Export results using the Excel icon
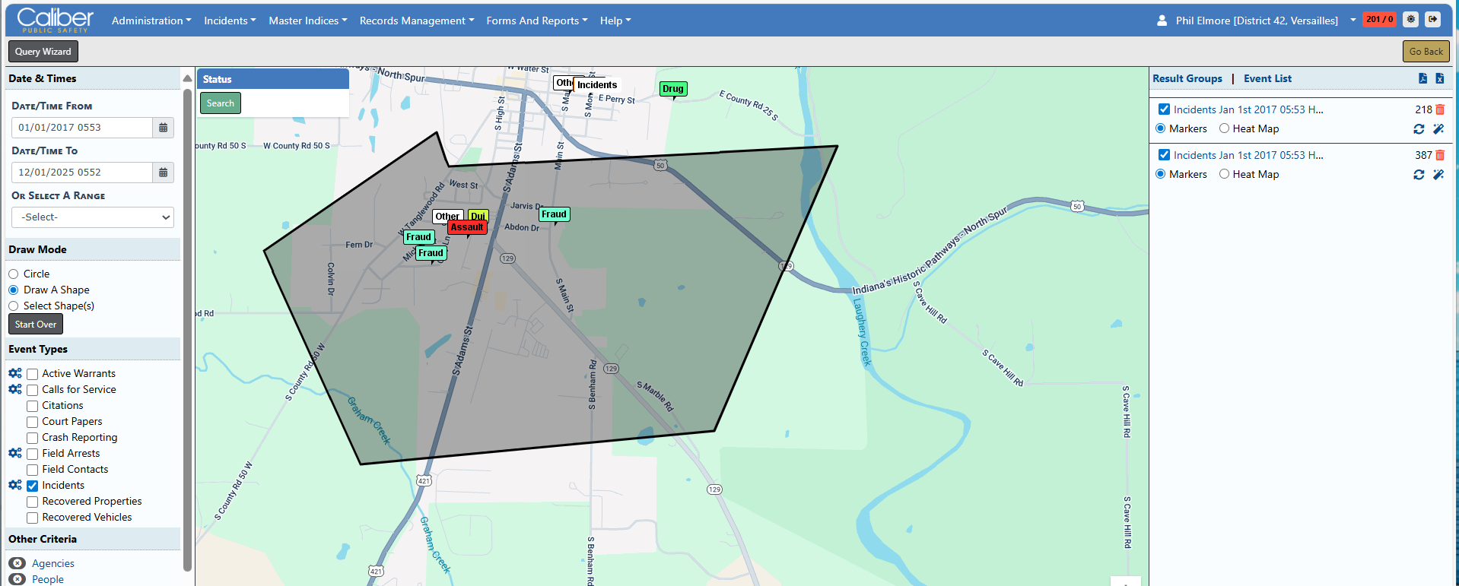Viewport: 1459px width, 586px height. 1439,78
